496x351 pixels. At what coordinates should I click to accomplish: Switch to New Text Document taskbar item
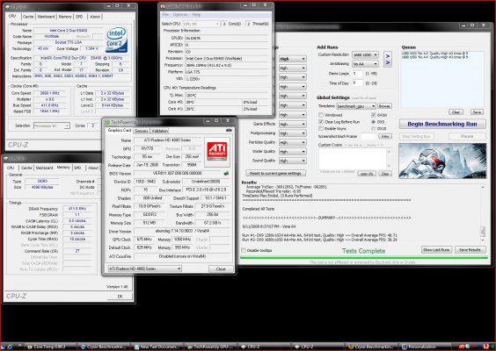157,347
